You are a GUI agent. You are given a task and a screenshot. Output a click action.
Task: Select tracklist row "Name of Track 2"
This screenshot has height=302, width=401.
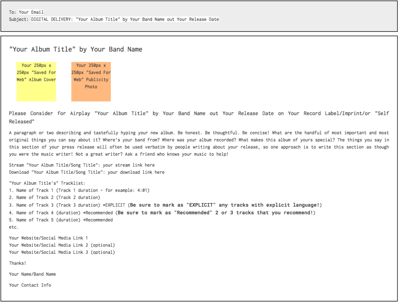(54, 198)
